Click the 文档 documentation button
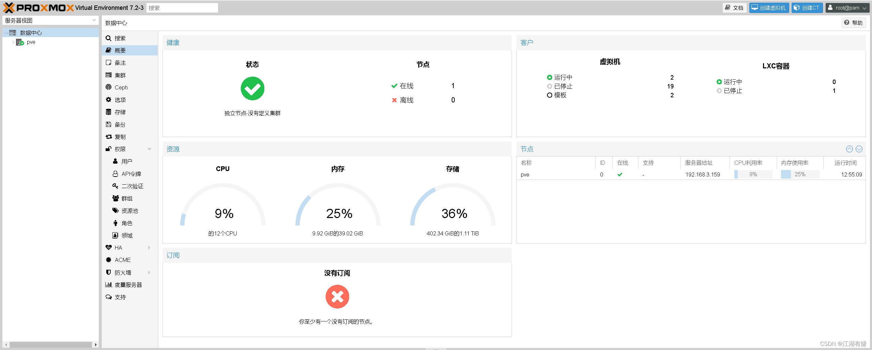The height and width of the screenshot is (350, 872). [x=734, y=8]
